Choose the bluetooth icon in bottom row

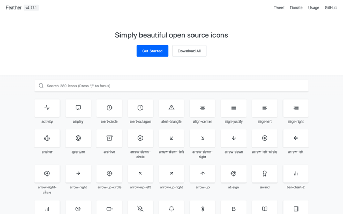pos(203,208)
